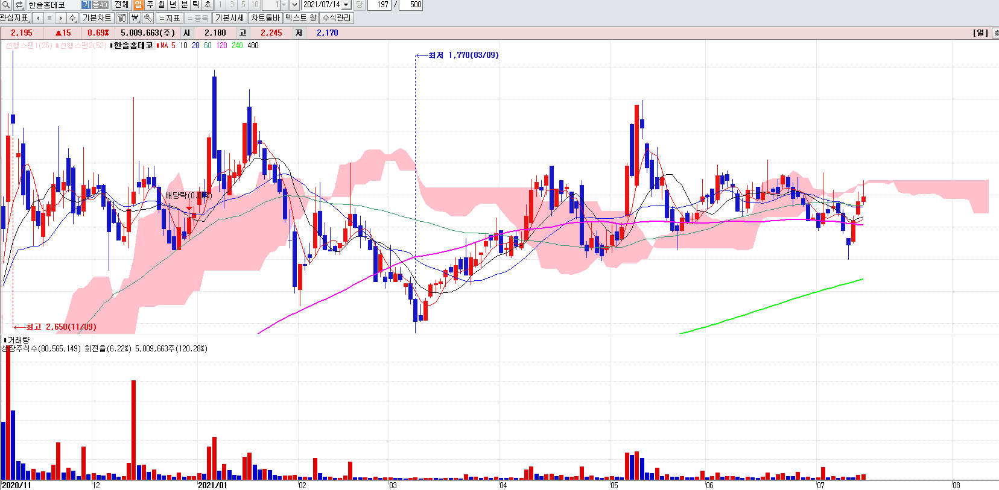Click the 한솔홈데코 stock name field
Image resolution: width=999 pixels, height=490 pixels.
[x=53, y=5]
